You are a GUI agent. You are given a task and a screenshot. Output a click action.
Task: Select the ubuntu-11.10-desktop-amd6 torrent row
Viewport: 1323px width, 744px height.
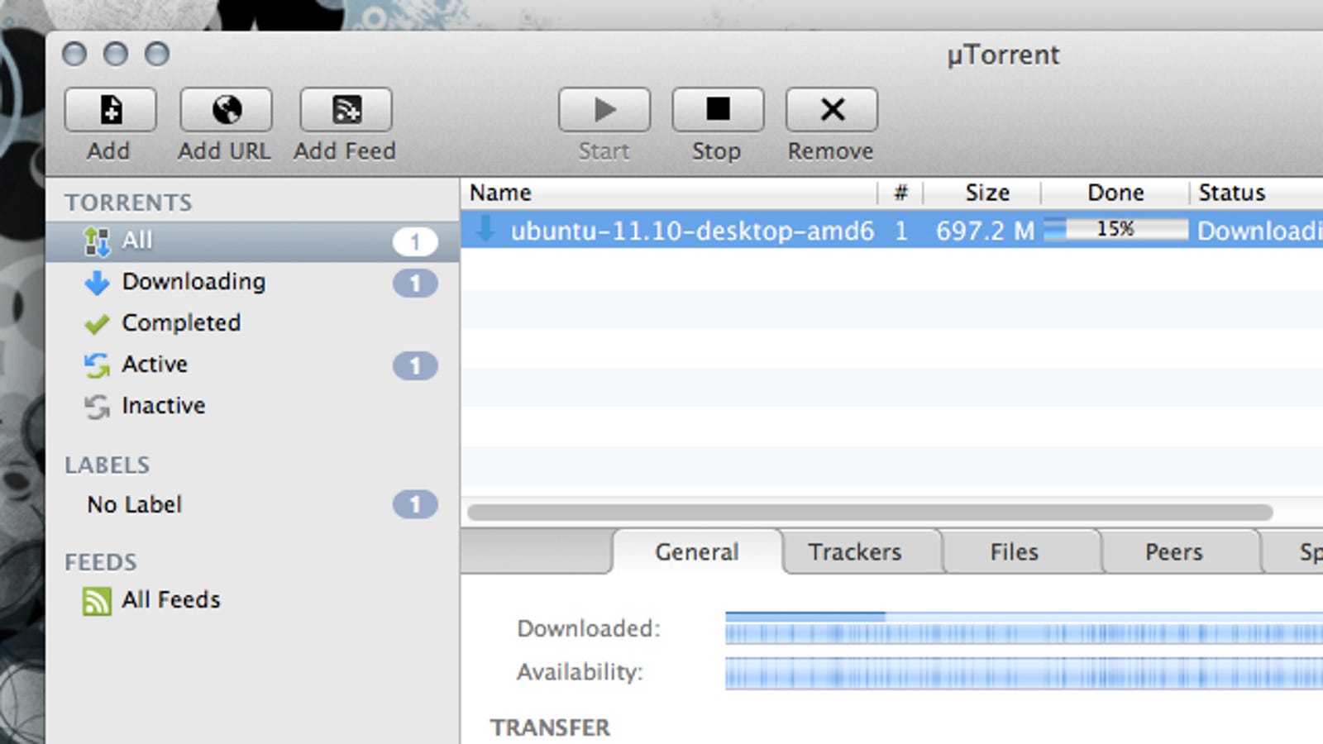pos(892,230)
